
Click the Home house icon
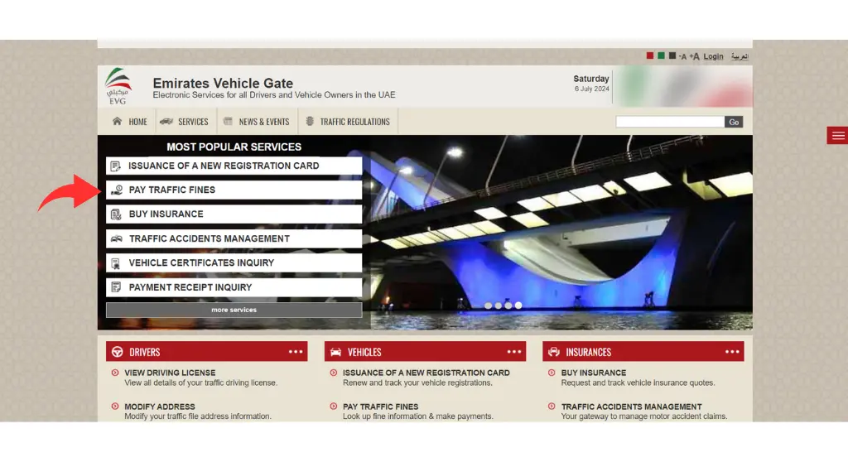tap(117, 121)
